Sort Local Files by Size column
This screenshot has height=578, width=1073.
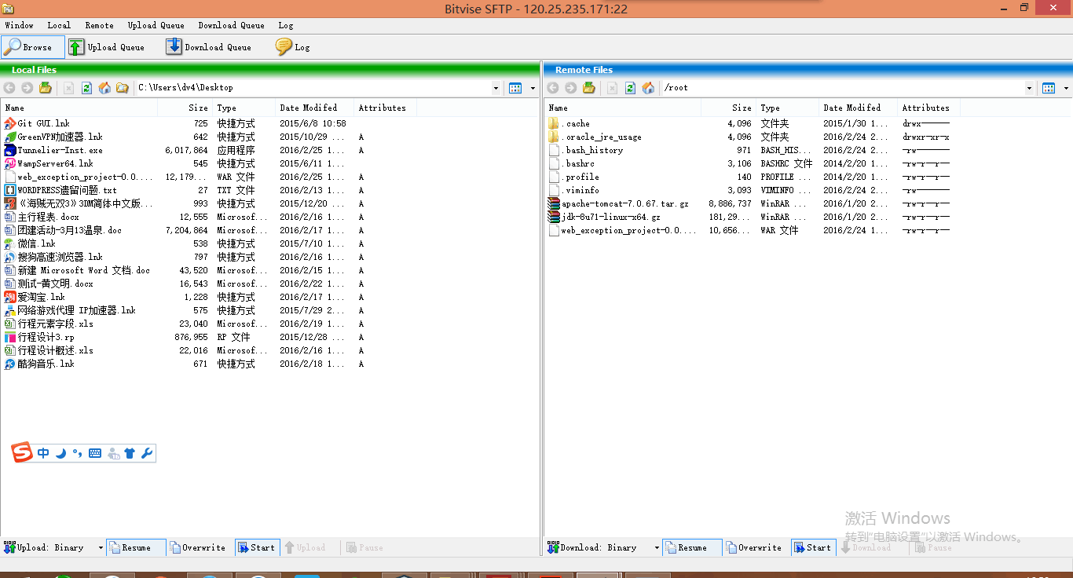tap(185, 108)
